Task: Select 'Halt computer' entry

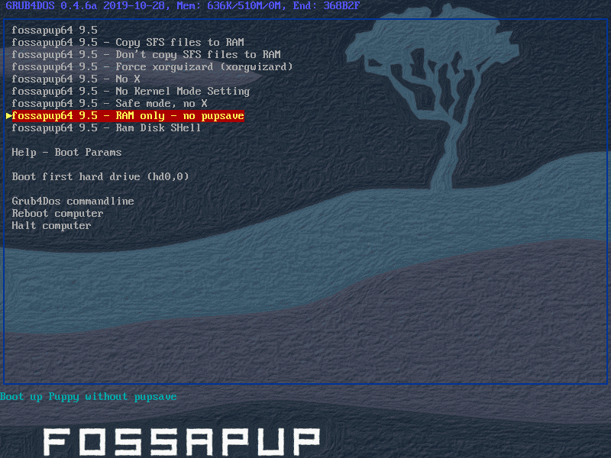Action: 51,225
